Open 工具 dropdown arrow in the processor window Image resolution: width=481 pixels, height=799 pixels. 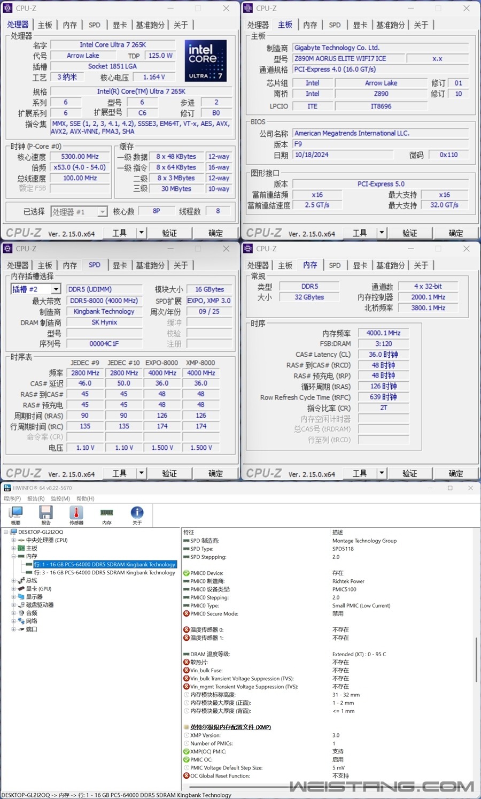pyautogui.click(x=142, y=233)
